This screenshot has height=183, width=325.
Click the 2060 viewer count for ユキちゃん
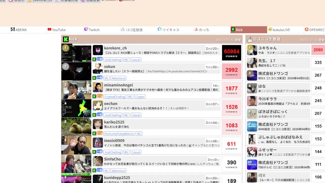click(x=318, y=50)
